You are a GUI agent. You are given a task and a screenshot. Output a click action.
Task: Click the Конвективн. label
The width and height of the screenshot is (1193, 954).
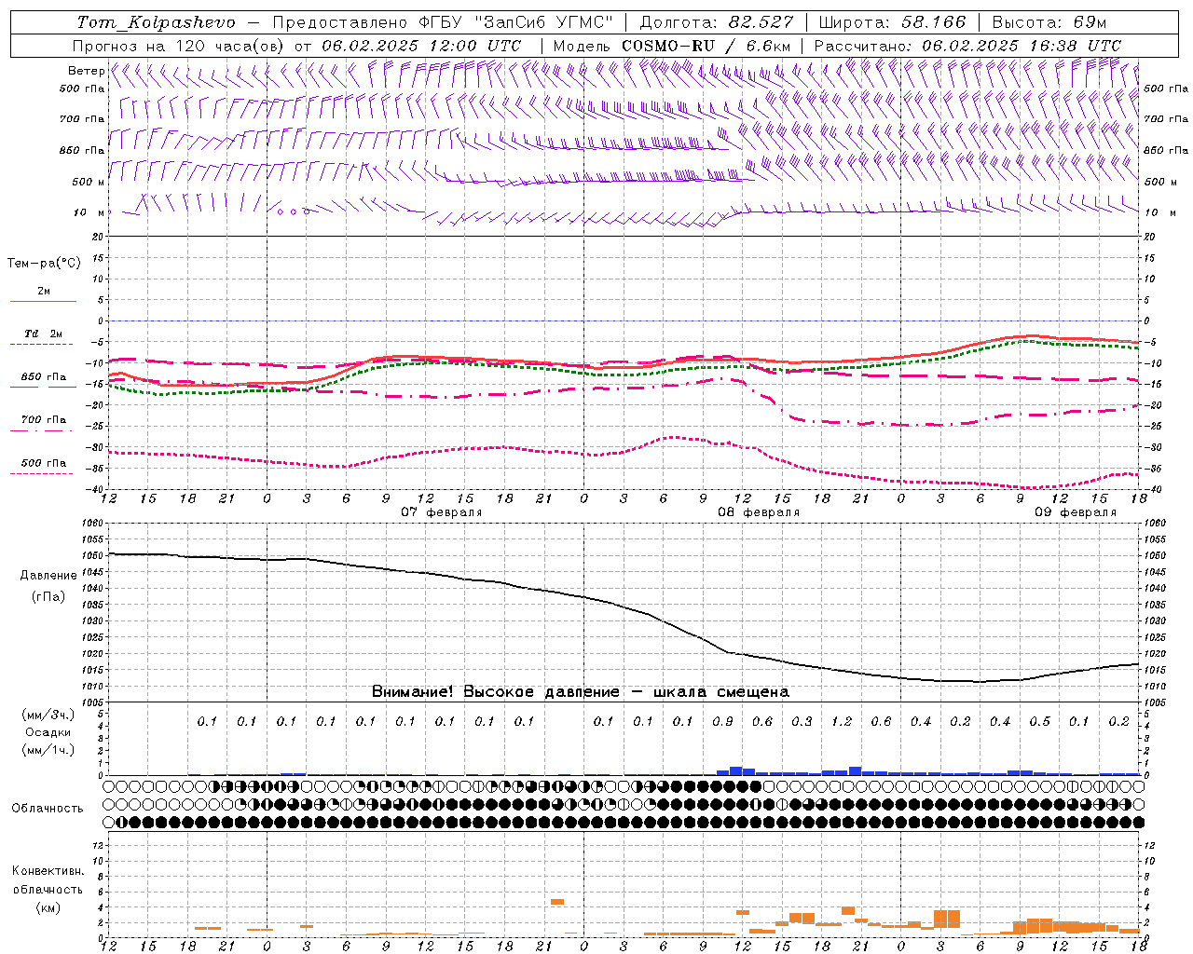pos(48,871)
